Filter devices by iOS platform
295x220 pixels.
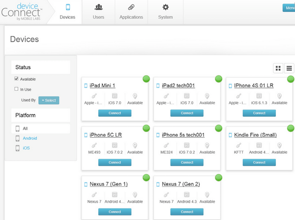[x=27, y=148]
